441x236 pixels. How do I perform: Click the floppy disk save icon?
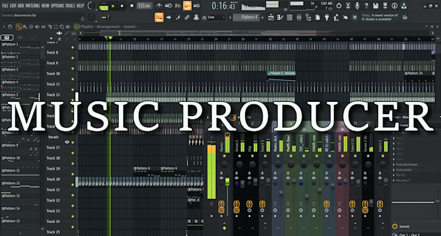pos(375,6)
